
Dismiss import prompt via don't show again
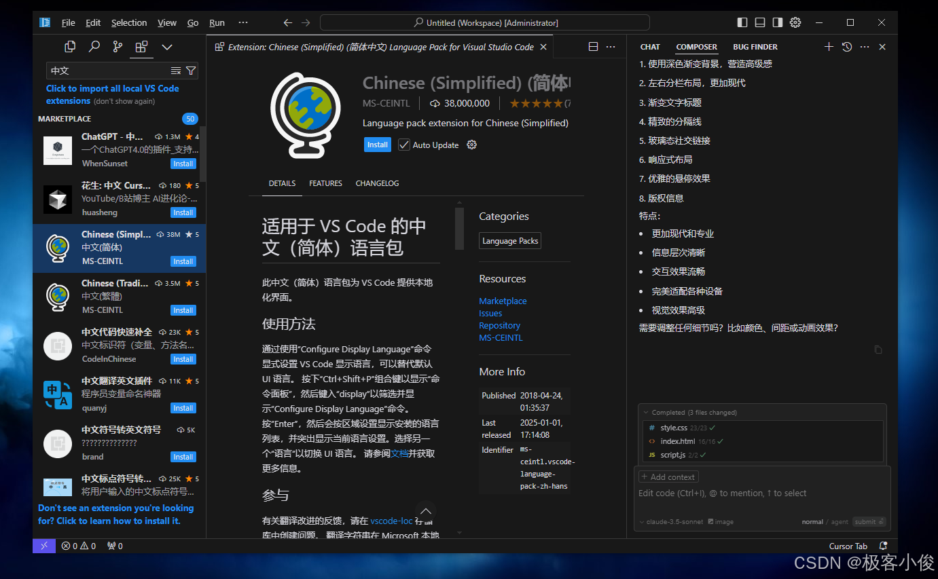124,101
